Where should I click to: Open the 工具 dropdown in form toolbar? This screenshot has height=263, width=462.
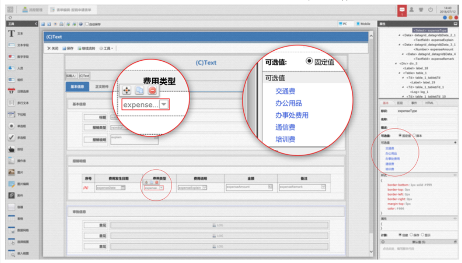[107, 48]
